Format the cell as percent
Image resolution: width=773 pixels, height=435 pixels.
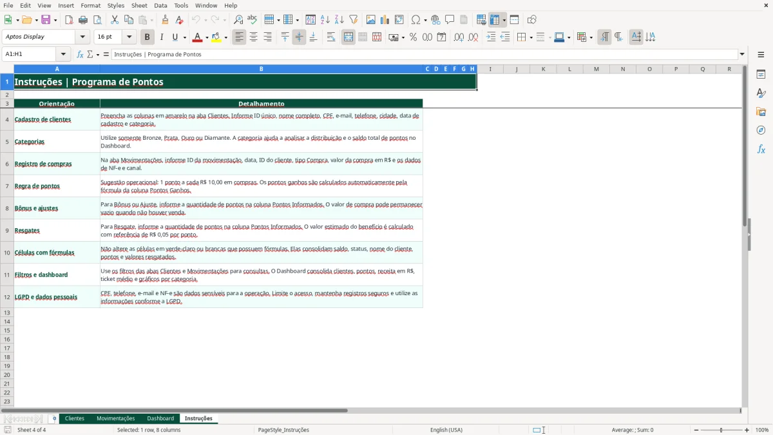[414, 37]
